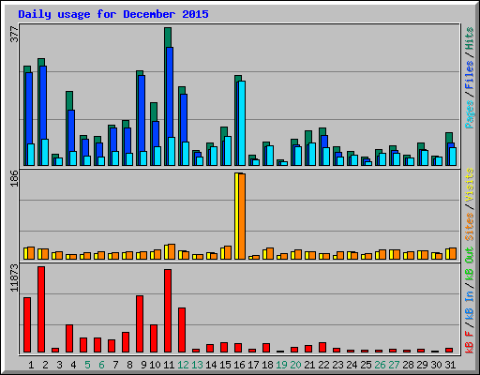Click the red kB bar for day 9

tap(140, 323)
